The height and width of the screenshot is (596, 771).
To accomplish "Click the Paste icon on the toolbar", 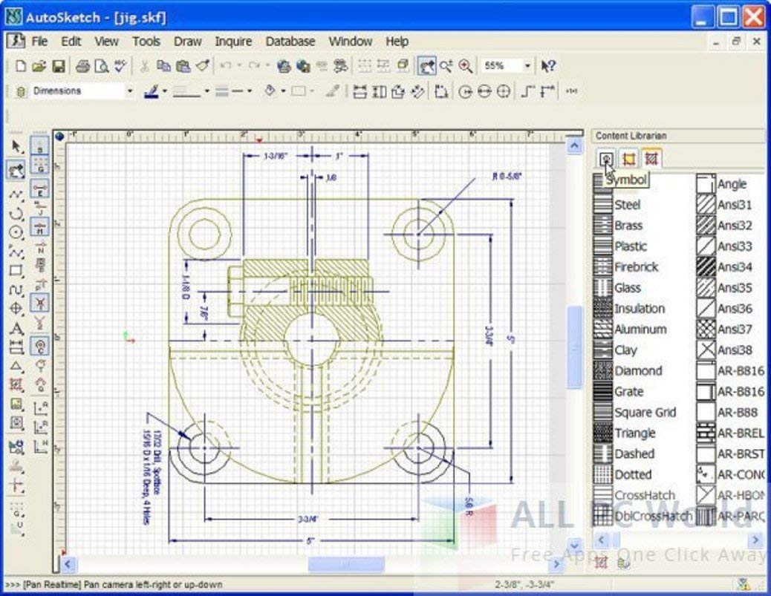I will pos(184,65).
